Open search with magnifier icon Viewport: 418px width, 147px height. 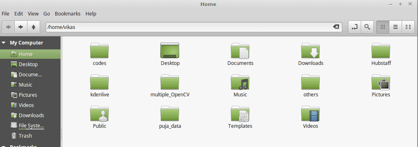[x=367, y=27]
